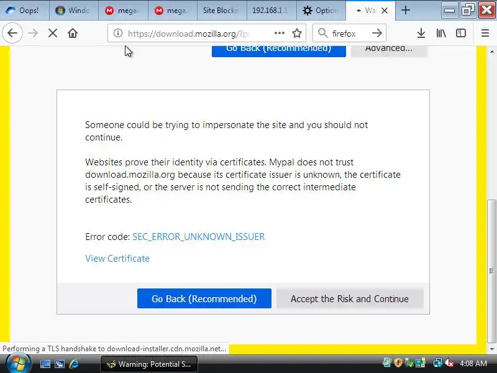The image size is (497, 373).
Task: Open page actions three-dot menu
Action: [x=279, y=33]
